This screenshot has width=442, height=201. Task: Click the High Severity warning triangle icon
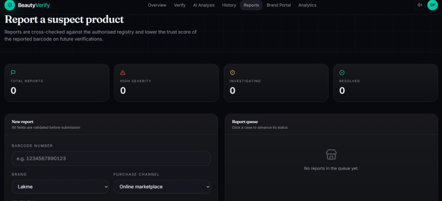click(x=123, y=73)
